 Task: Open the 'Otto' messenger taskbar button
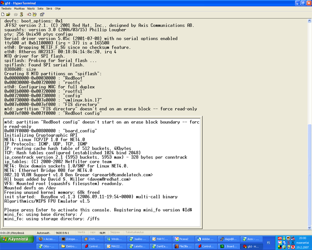click(x=48, y=246)
